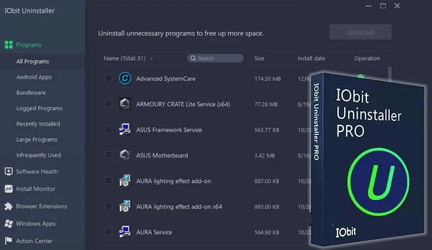Open Infrequently Used category
Image resolution: width=432 pixels, height=250 pixels.
(x=38, y=155)
